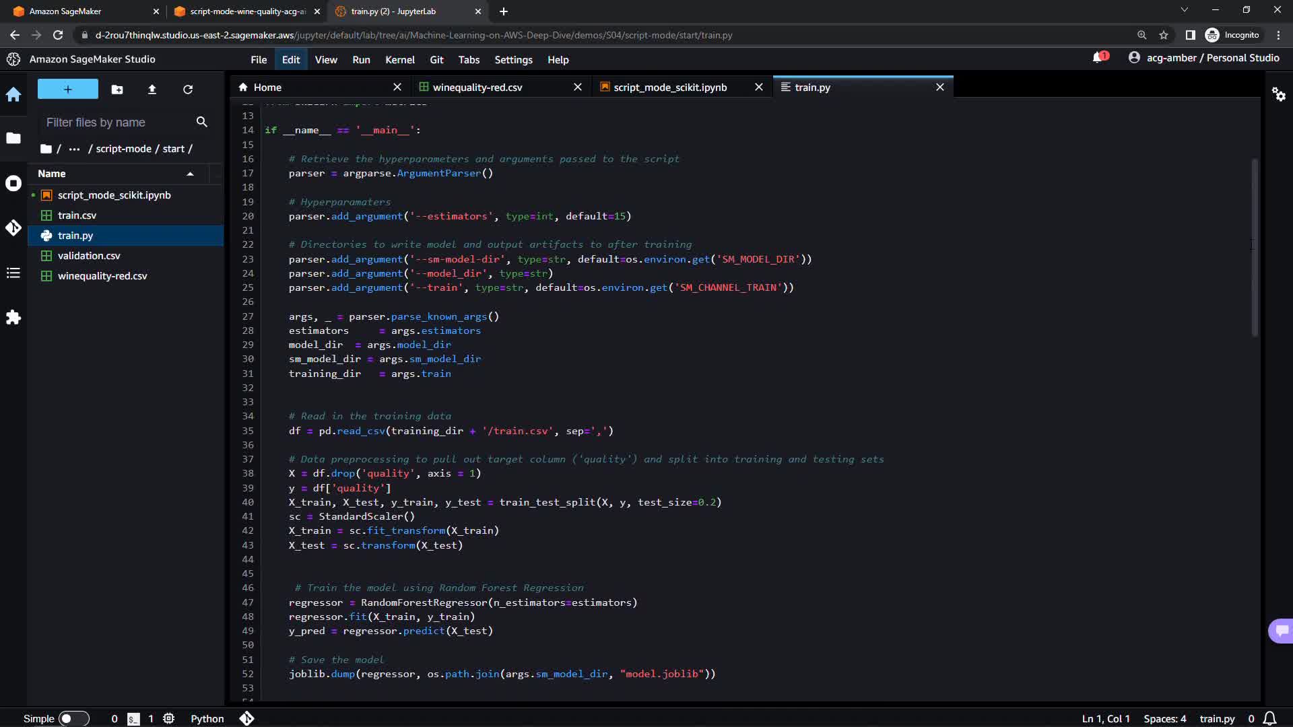The image size is (1293, 727).
Task: Refresh the file list
Action: pyautogui.click(x=188, y=90)
